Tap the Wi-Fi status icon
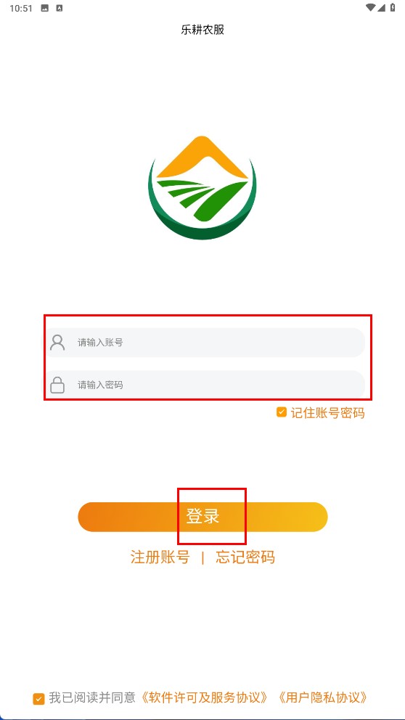Image resolution: width=405 pixels, height=720 pixels. pos(371,7)
